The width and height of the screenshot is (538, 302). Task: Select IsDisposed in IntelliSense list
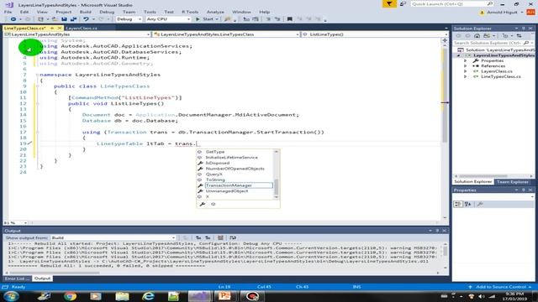point(218,163)
